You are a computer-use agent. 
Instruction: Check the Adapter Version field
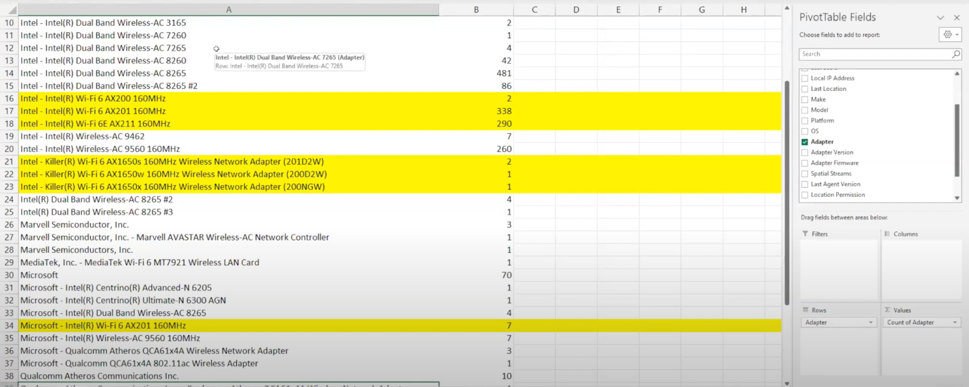pyautogui.click(x=805, y=153)
